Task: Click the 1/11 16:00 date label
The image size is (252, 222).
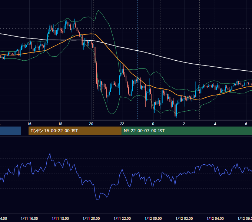Action: coord(29,218)
